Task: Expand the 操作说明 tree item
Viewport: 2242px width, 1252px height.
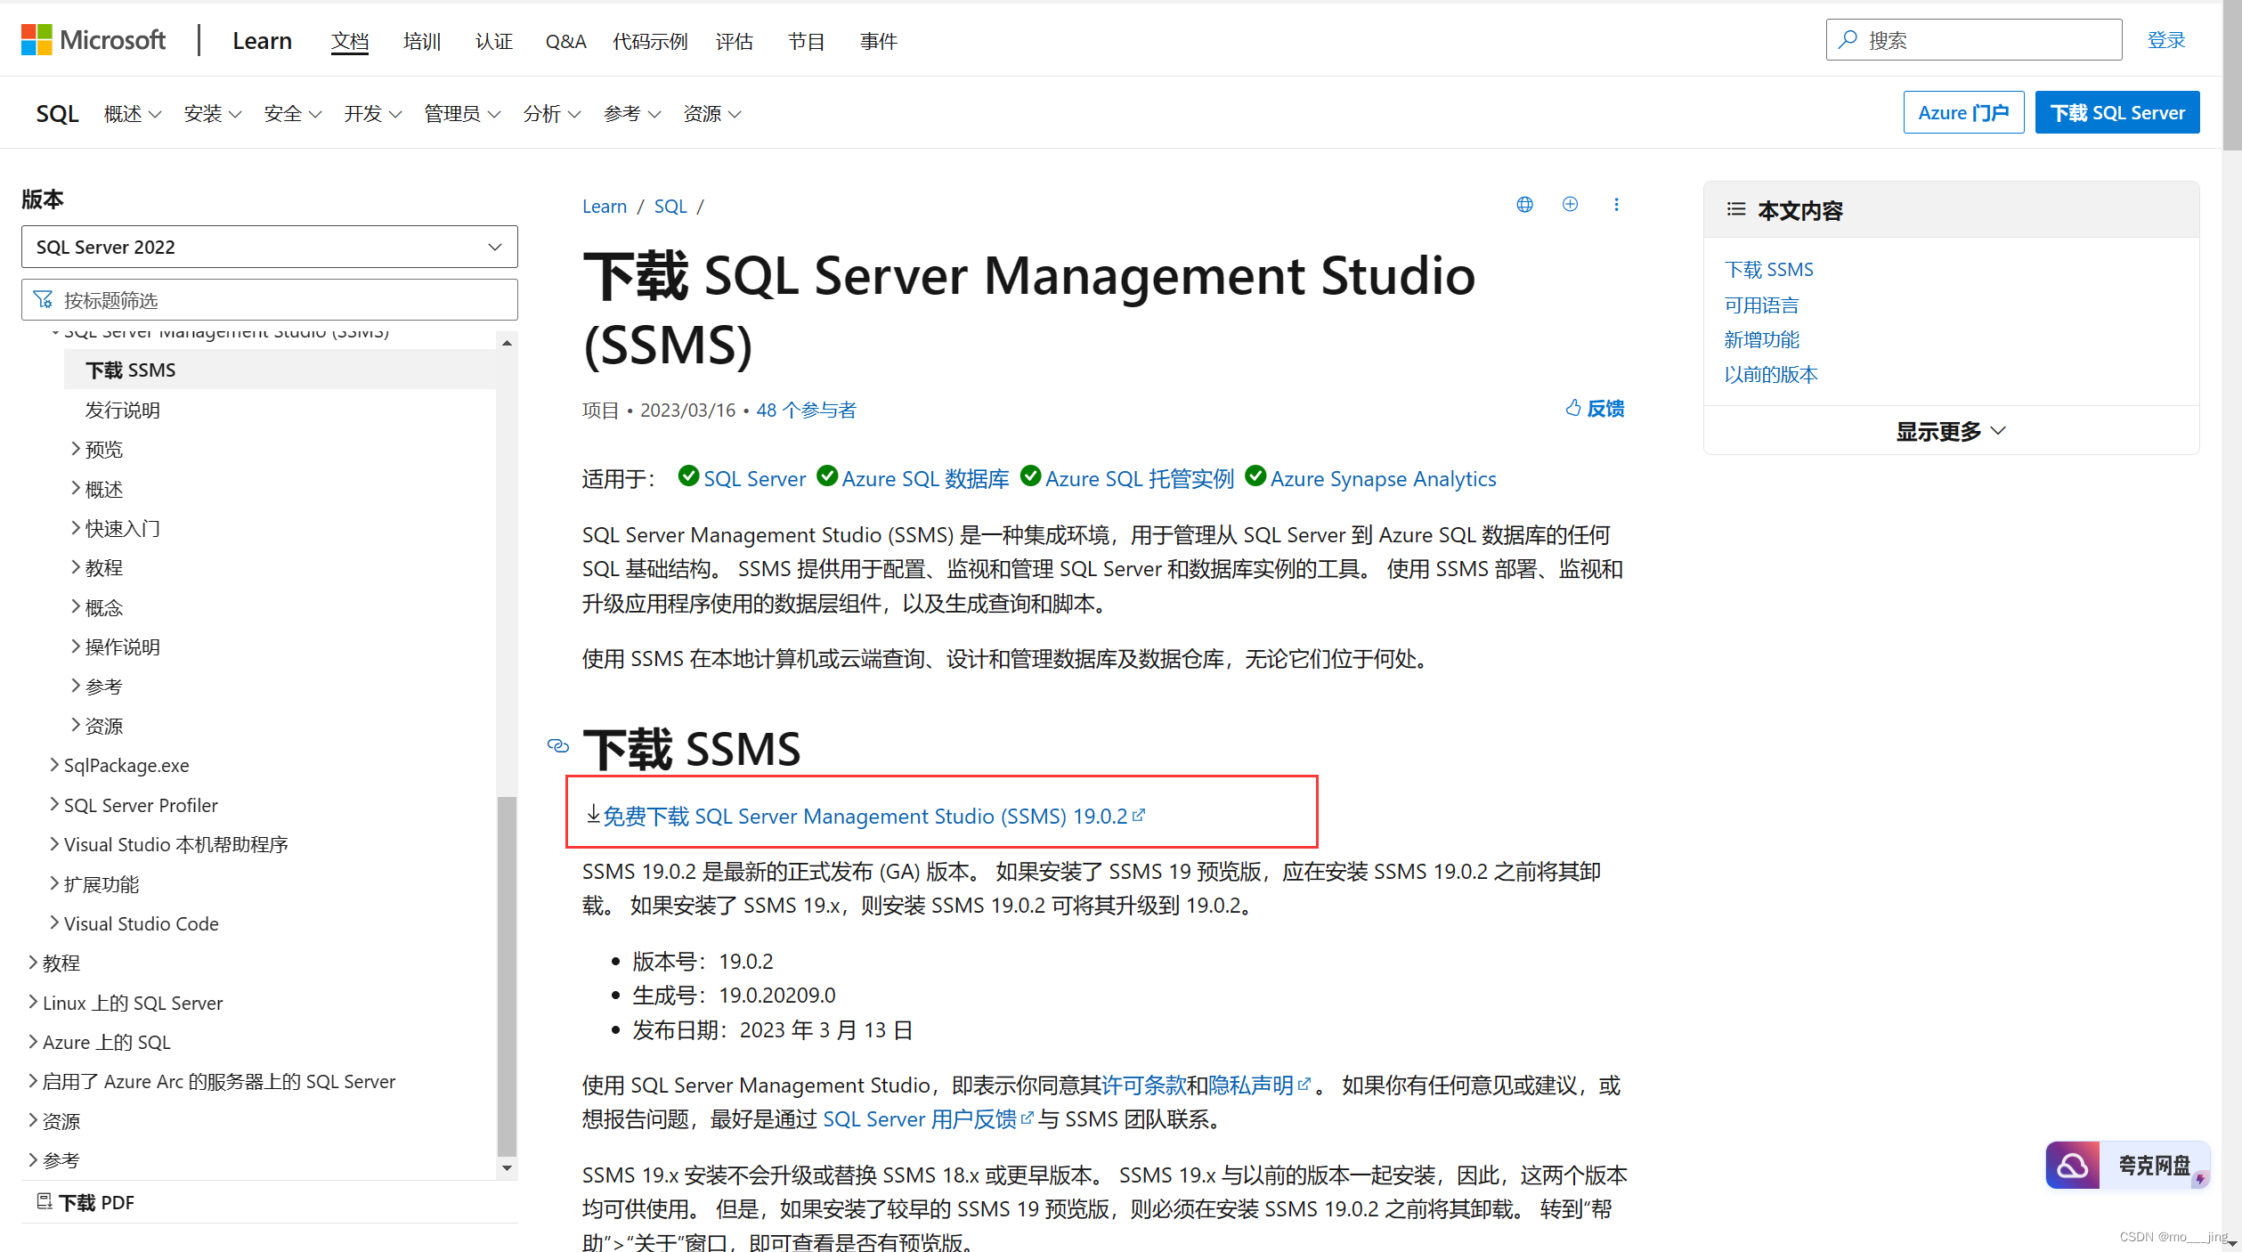Action: [76, 646]
